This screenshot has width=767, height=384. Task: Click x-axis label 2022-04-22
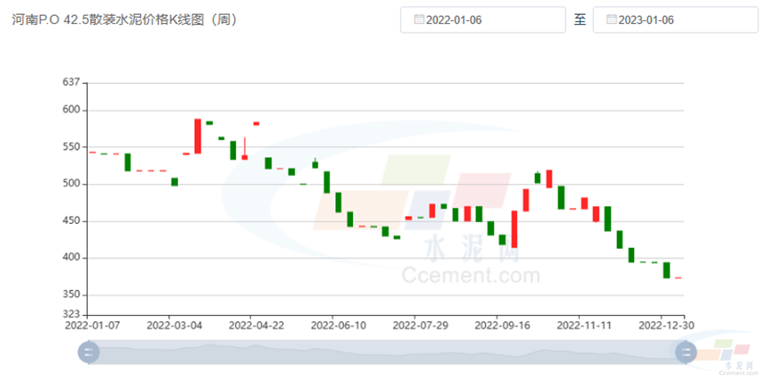256,326
